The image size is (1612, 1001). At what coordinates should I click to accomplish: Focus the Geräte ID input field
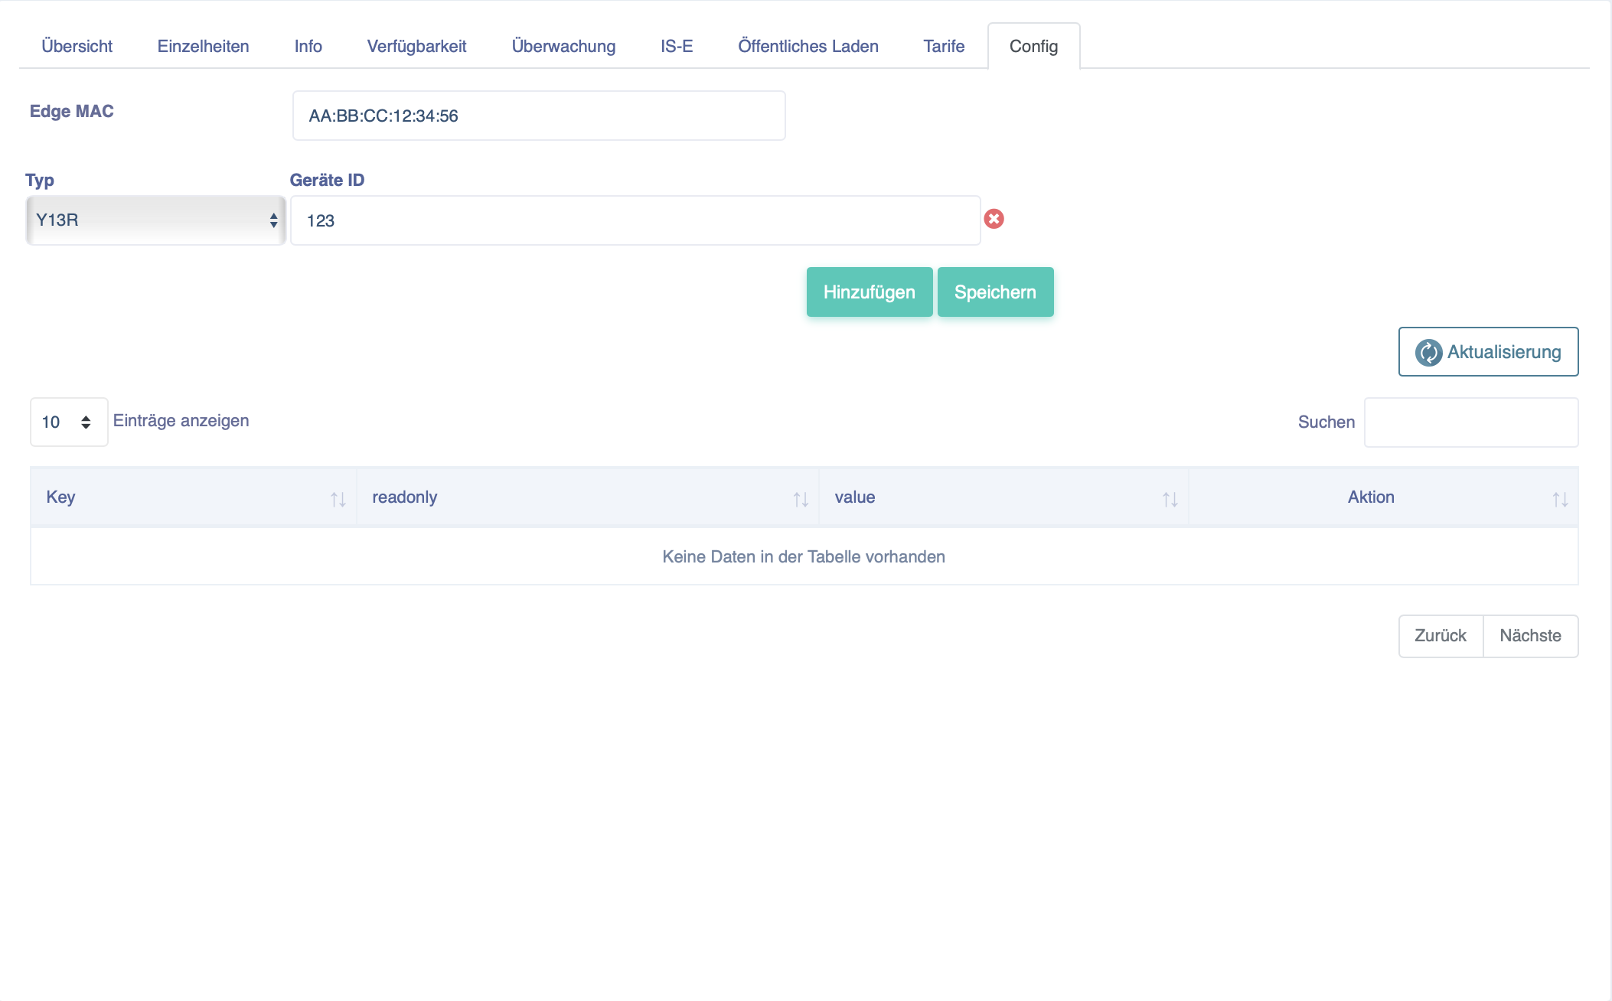[635, 220]
